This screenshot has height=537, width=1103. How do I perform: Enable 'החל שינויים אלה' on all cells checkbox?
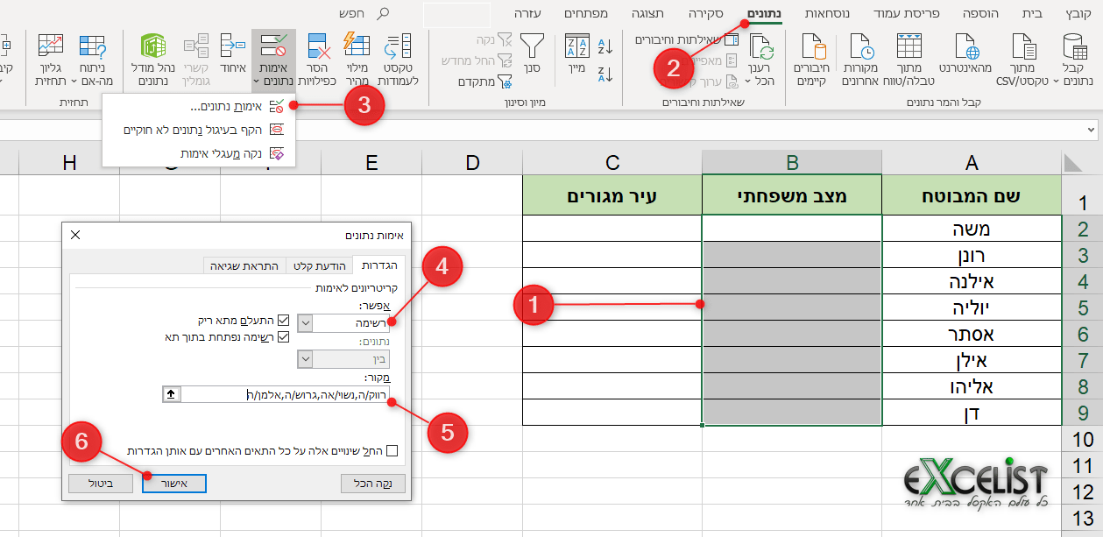(x=392, y=450)
